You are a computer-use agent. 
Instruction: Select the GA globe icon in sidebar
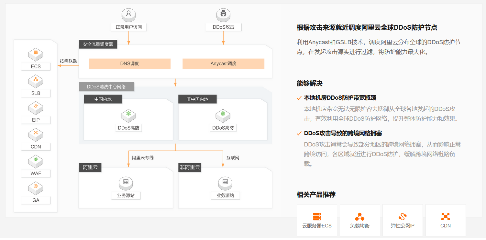click(36, 188)
